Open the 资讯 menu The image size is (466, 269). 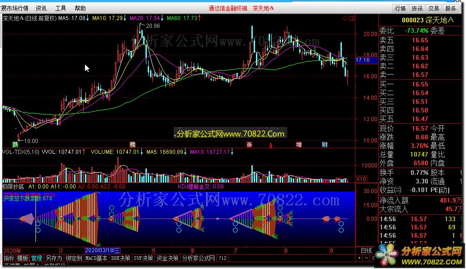41,8
